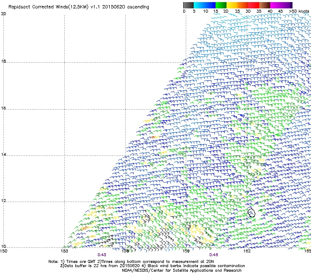Click the purple 0:46 swath time label
Viewport: 311px width, 273px height.
click(213, 255)
